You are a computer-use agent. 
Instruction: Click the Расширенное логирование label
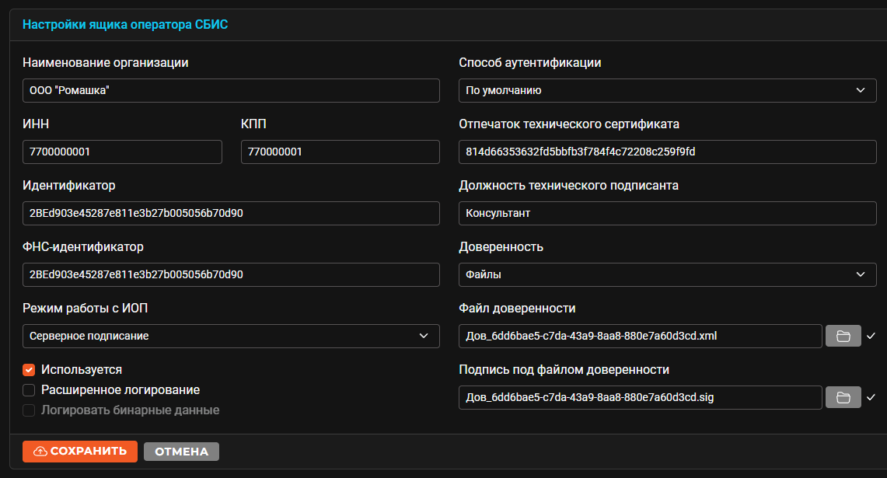coord(120,390)
